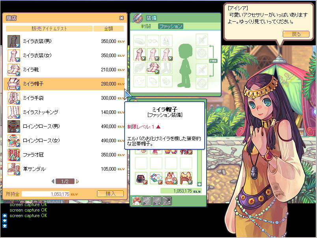Click the ミイラストッキング stockings icon
The image size is (317, 238).
coord(14,112)
